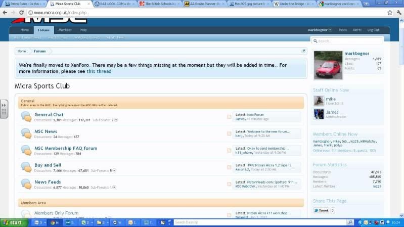This screenshot has height=227, width=404.
Task: Click the MSC Membership FAQ forum bubble icon
Action: click(x=26, y=150)
